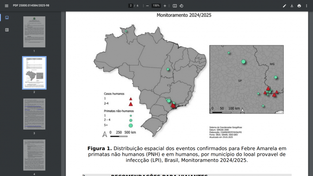Click the PDF title 25000.014584/2025-98
The width and height of the screenshot is (313, 176).
coord(31,6)
